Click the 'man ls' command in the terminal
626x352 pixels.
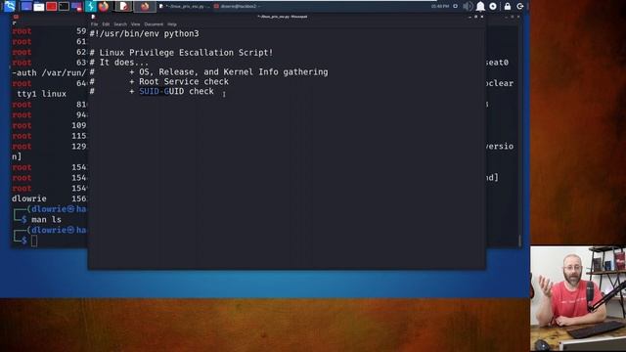pos(46,220)
